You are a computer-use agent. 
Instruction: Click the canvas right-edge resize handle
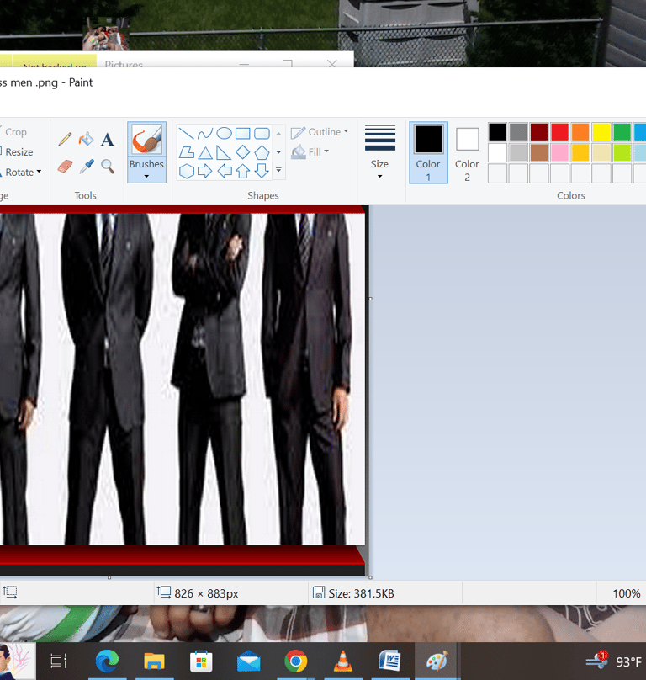tap(370, 299)
